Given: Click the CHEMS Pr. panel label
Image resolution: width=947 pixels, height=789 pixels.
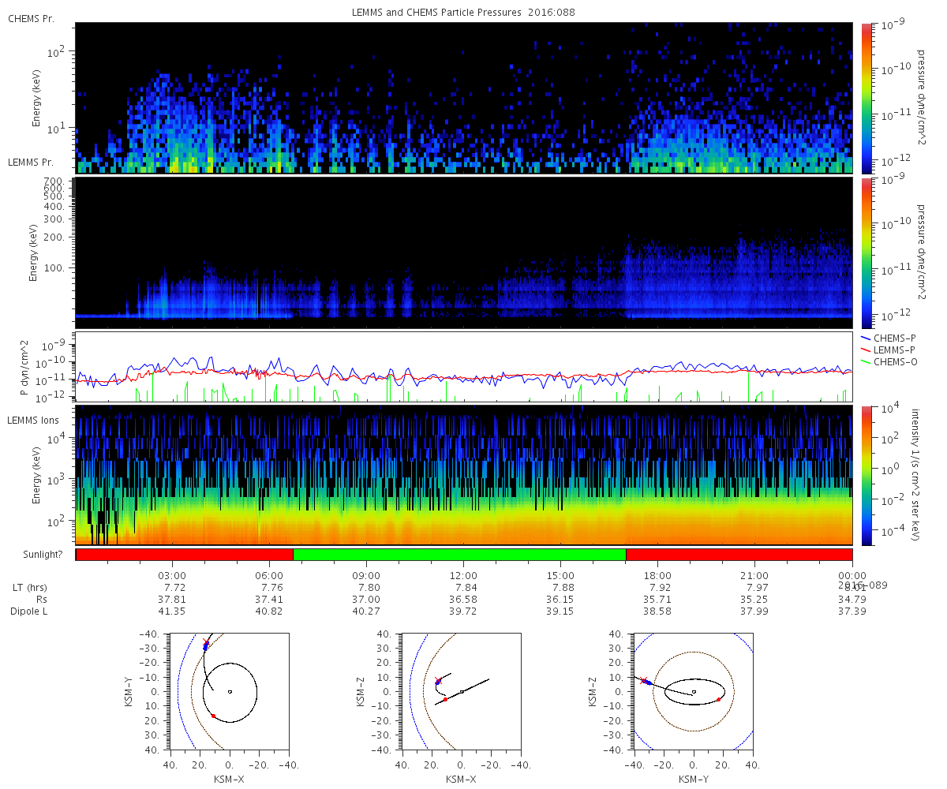Looking at the screenshot, I should tap(31, 19).
